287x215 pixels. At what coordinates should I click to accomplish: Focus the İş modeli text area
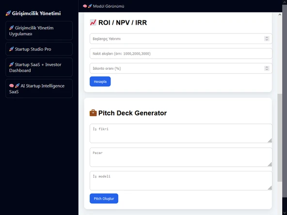tap(181, 181)
